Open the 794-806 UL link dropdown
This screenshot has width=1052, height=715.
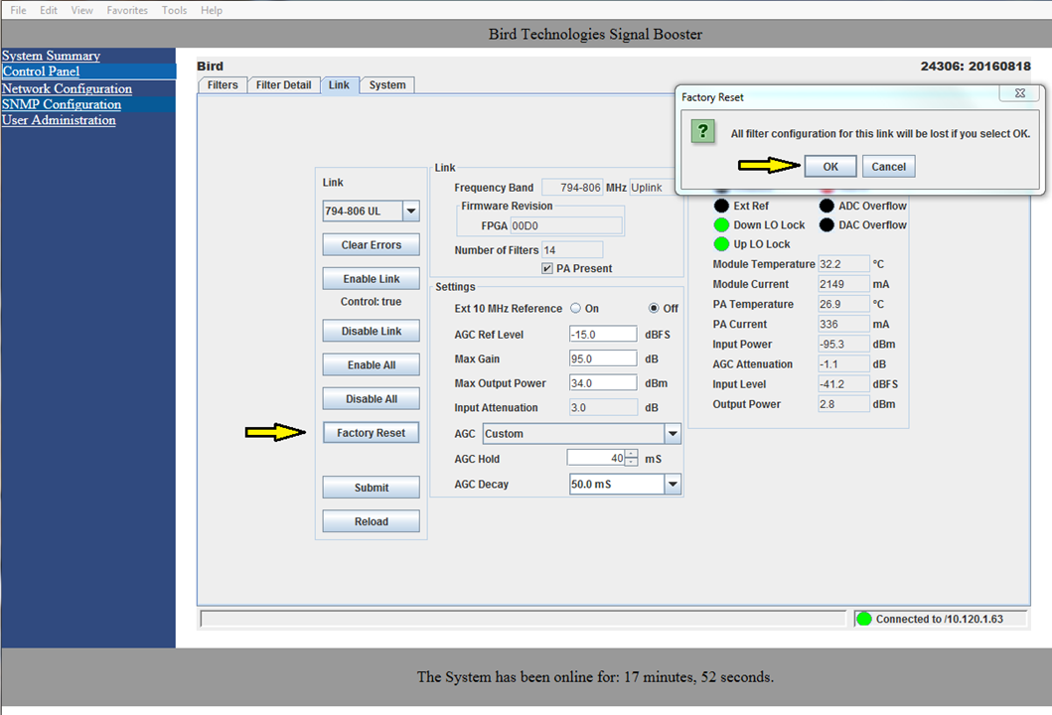click(411, 211)
